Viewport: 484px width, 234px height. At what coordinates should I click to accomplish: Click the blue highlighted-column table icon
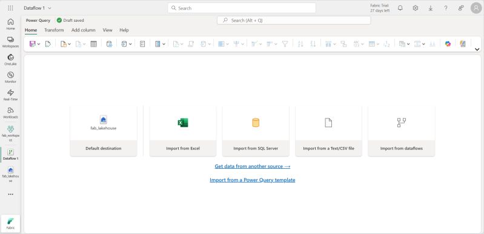pyautogui.click(x=157, y=44)
